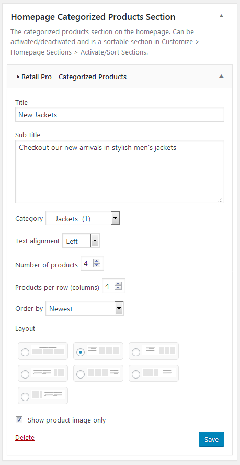Open the Text alignment dropdown
This screenshot has width=240, height=465.
tap(81, 241)
